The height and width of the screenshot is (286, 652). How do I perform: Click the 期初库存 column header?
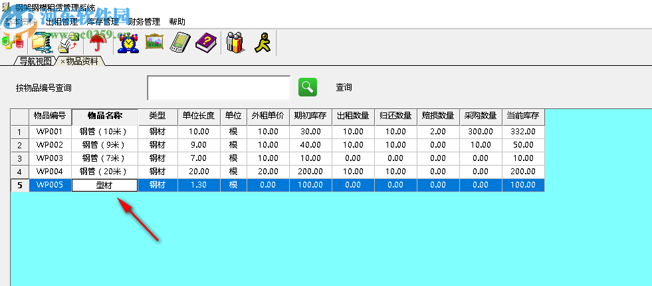pos(310,116)
